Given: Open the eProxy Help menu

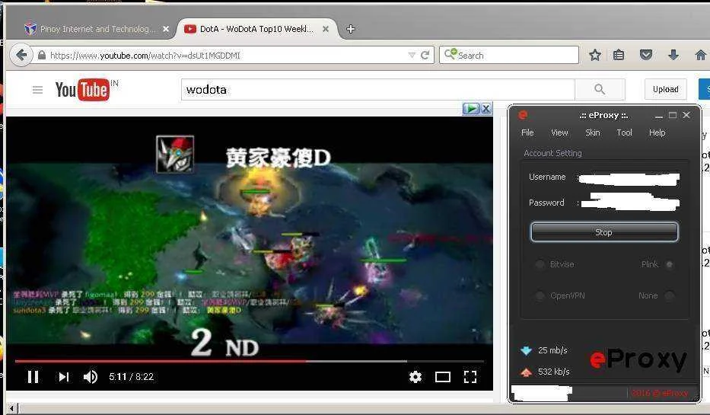Looking at the screenshot, I should 657,132.
